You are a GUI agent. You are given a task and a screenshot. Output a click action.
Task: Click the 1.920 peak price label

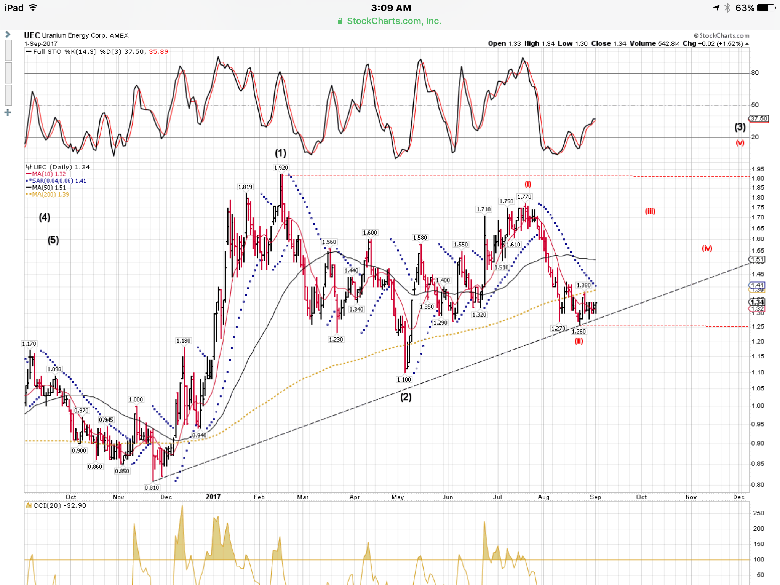(281, 168)
